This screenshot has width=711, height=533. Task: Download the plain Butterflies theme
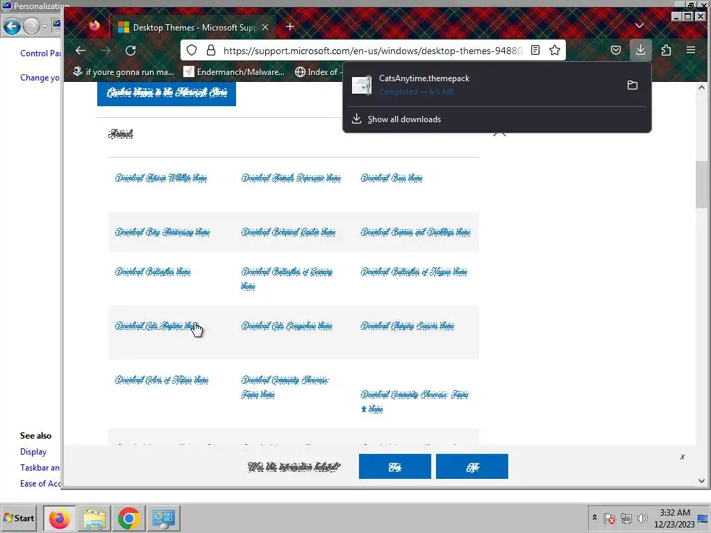click(x=152, y=271)
